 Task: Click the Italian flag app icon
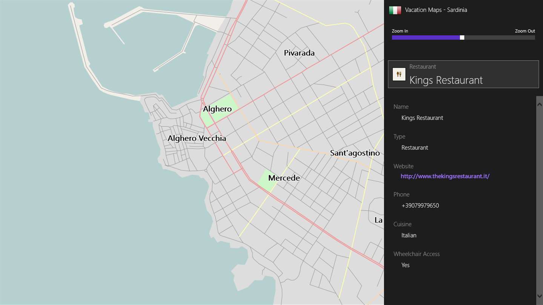tap(395, 10)
